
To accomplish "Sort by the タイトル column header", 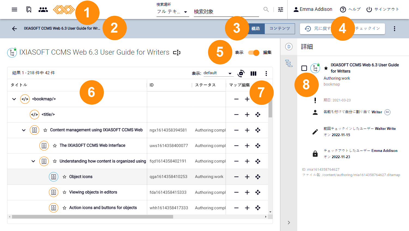I will point(19,85).
